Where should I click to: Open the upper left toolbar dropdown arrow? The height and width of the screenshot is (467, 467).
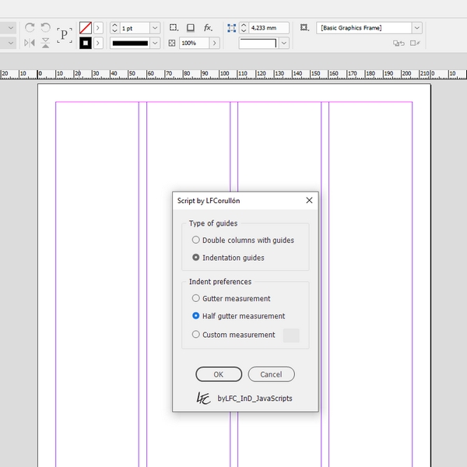(x=11, y=28)
